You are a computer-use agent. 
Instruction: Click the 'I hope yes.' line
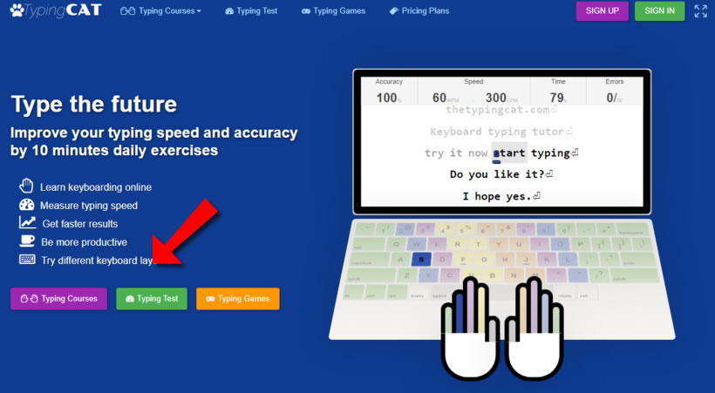coord(501,197)
